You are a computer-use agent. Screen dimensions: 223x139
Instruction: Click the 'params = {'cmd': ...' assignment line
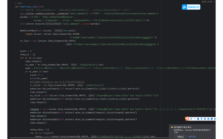(x=48, y=17)
